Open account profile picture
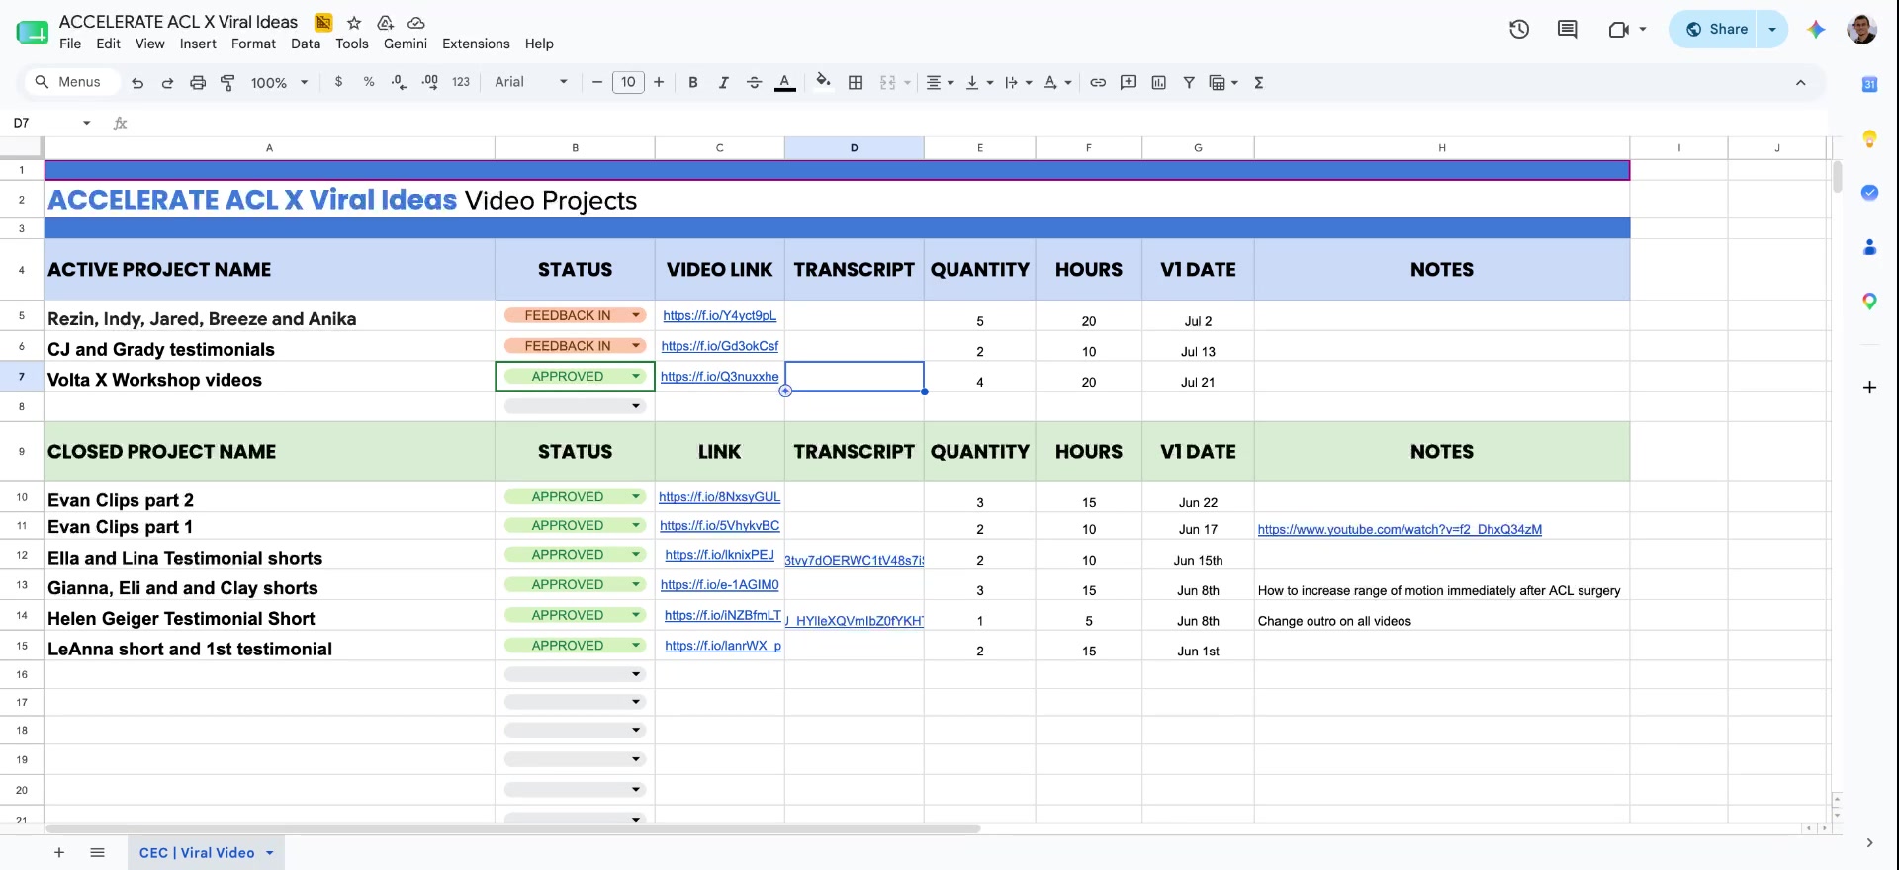The image size is (1899, 870). [1862, 29]
